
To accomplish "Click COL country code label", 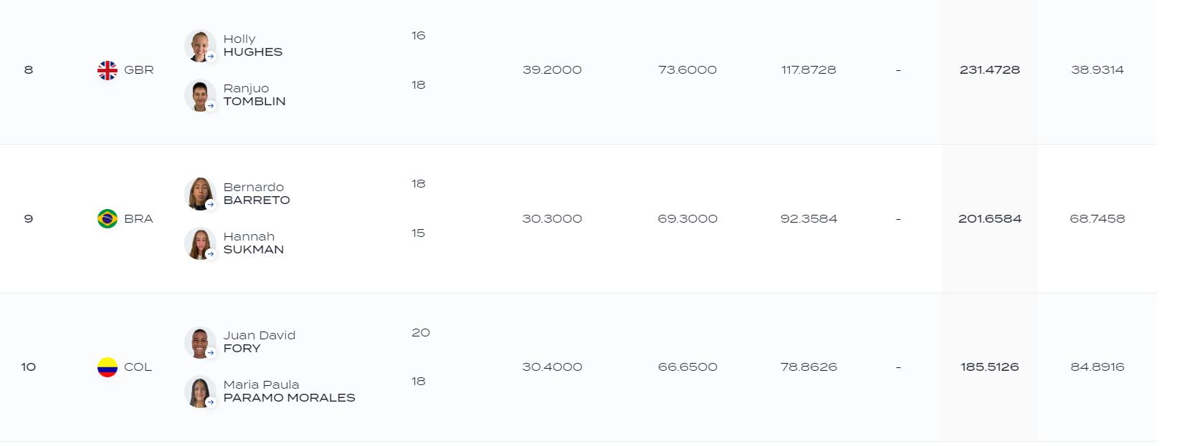I will click(x=138, y=367).
